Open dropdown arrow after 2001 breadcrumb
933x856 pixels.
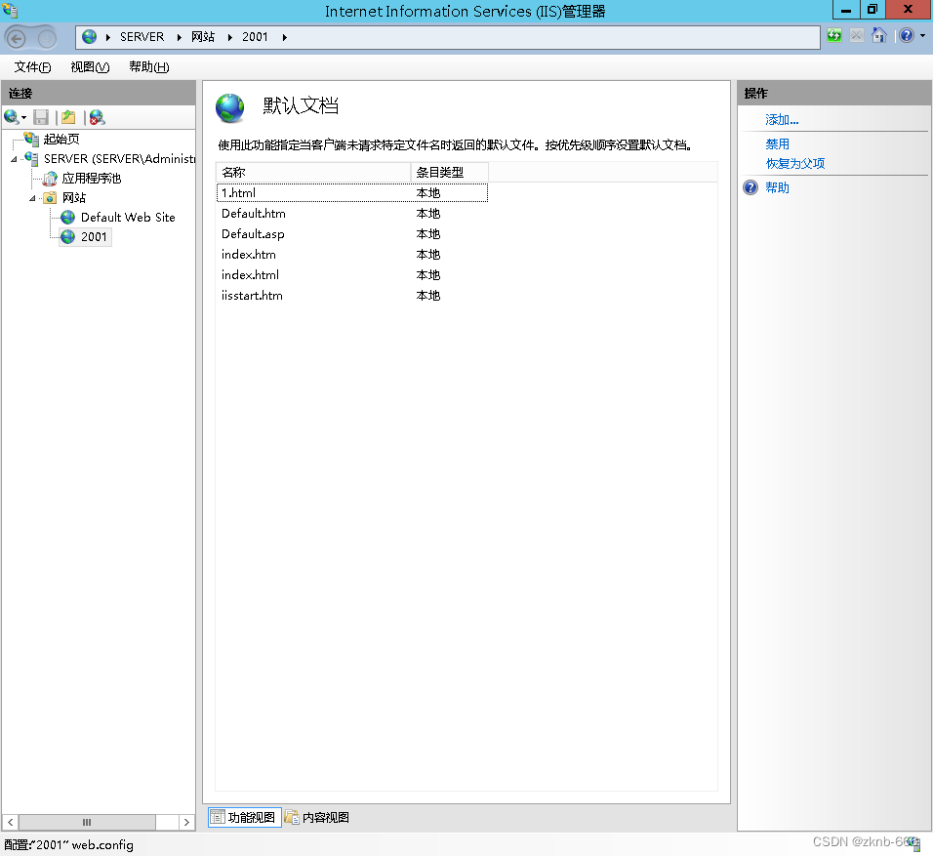284,37
